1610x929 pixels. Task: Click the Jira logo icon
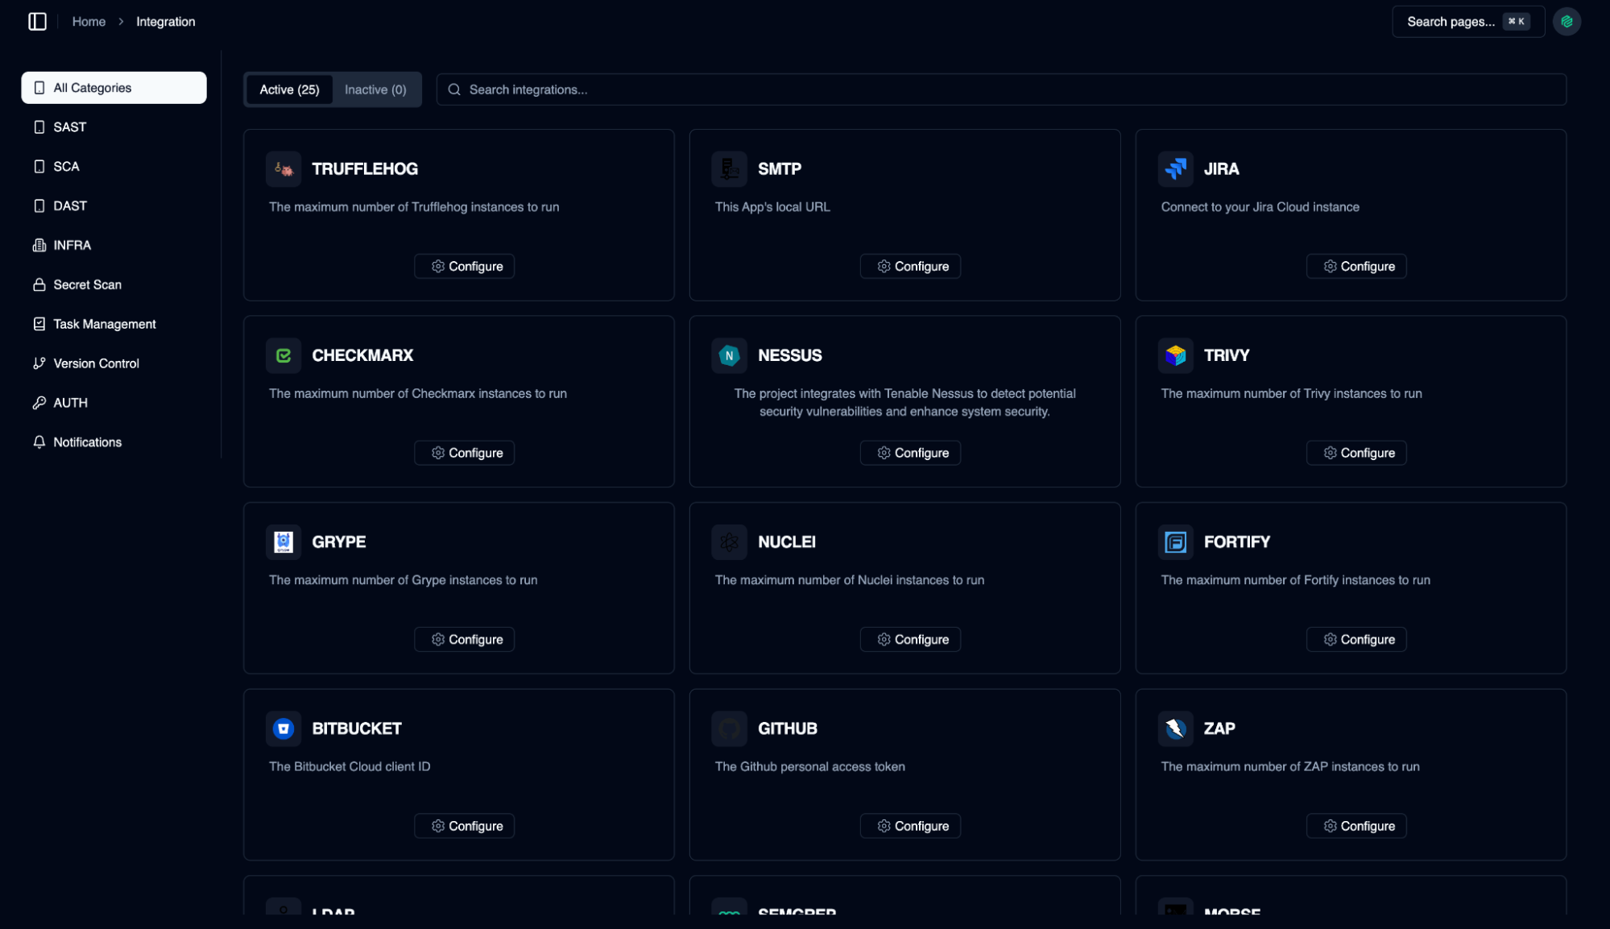click(1175, 169)
